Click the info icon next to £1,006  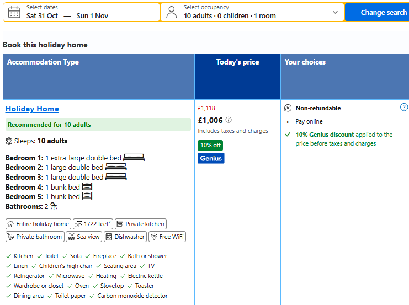[x=229, y=120]
